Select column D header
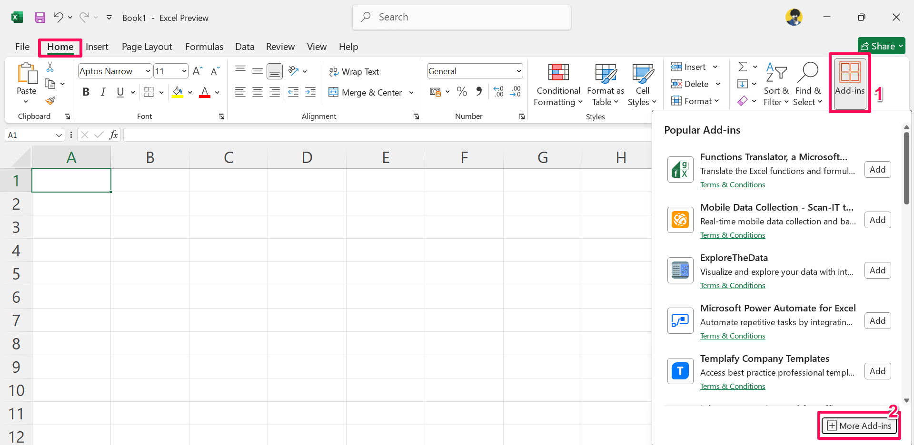Screen dimensions: 914x445 [307, 157]
